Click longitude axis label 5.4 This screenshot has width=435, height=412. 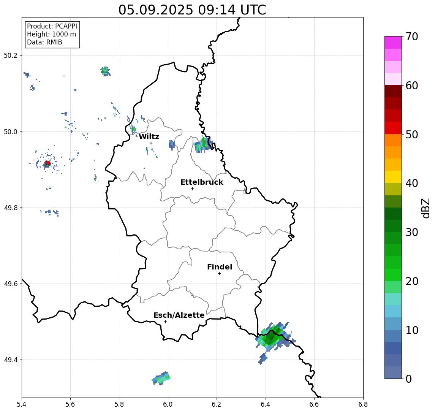click(x=22, y=404)
